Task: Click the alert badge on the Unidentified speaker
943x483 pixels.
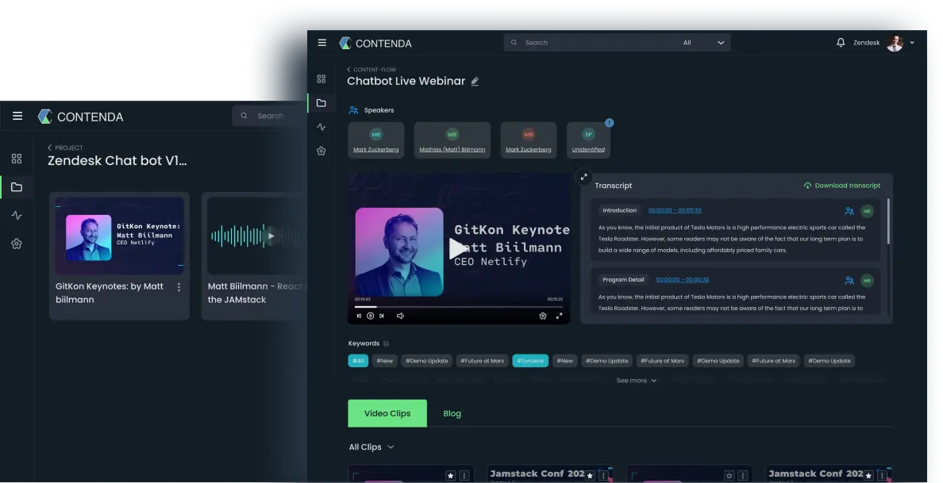Action: coord(610,123)
